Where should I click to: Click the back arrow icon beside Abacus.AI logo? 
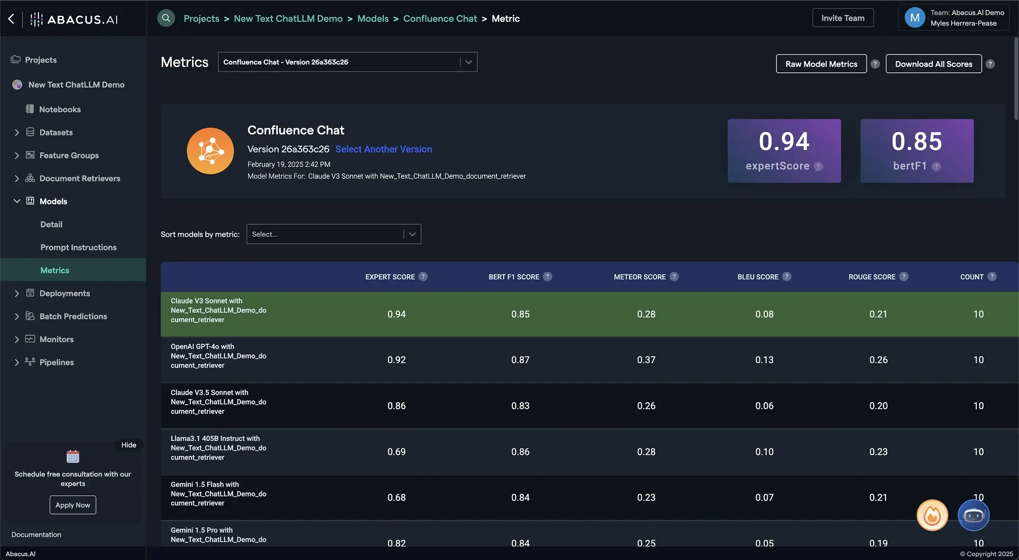click(11, 19)
